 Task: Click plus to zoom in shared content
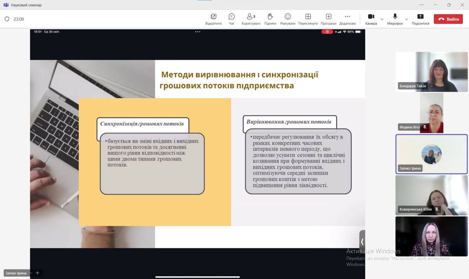pos(37,273)
